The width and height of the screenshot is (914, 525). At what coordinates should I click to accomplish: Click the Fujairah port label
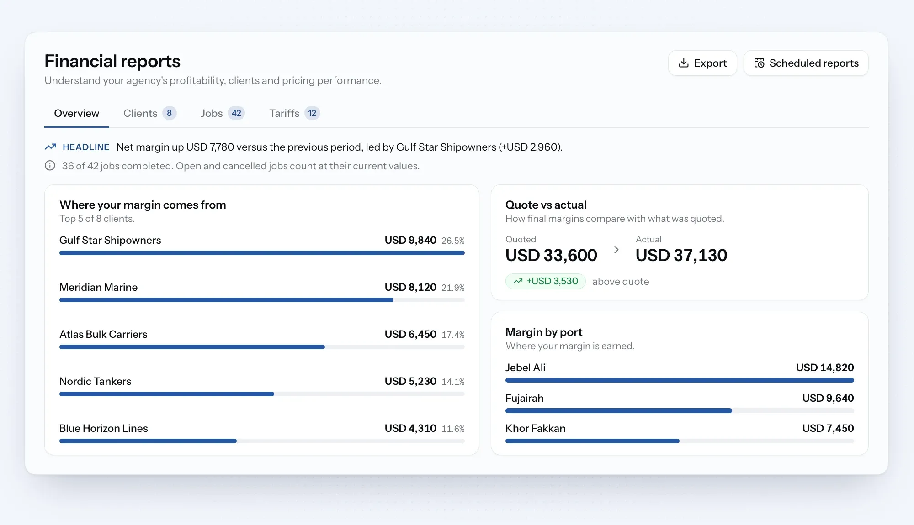coord(525,398)
